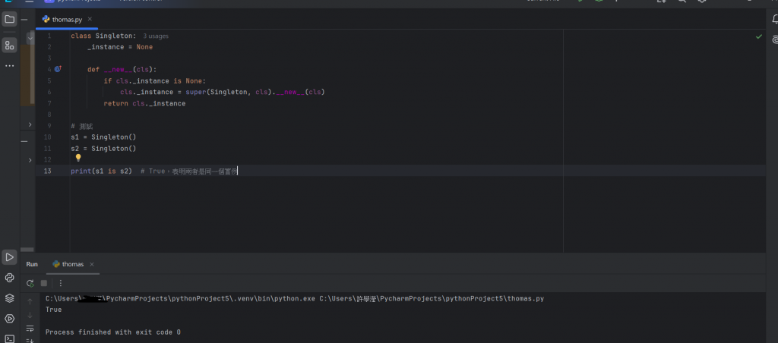Click the Notifications bell icon
This screenshot has width=778, height=343.
[x=775, y=20]
